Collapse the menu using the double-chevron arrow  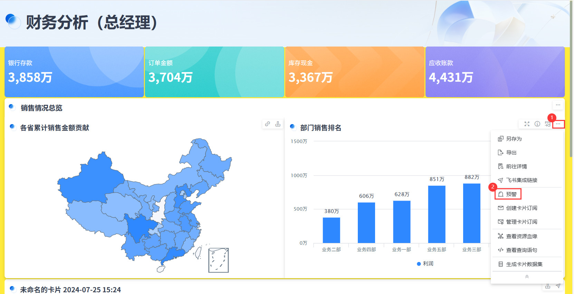(x=527, y=277)
